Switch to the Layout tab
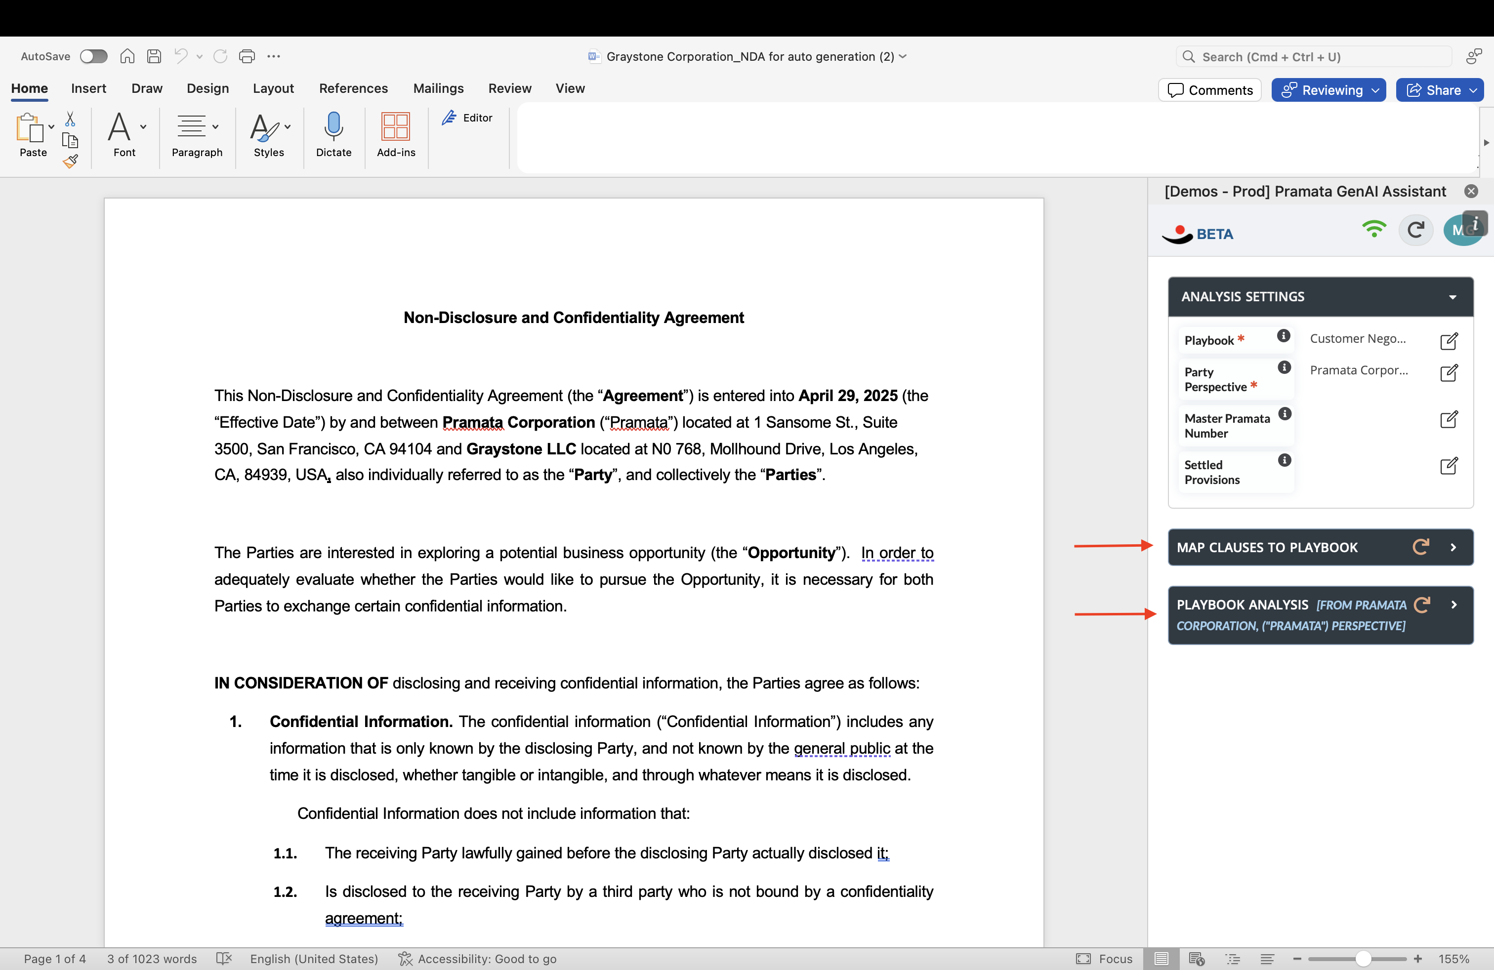Screen dimensions: 1494x970 coord(273,88)
